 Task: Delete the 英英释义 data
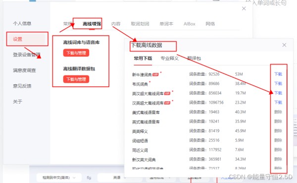point(278,131)
